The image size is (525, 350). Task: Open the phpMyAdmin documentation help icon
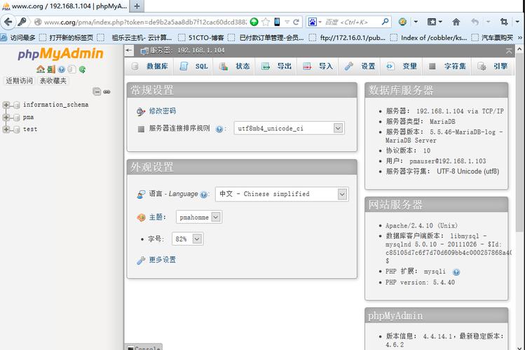[61, 69]
